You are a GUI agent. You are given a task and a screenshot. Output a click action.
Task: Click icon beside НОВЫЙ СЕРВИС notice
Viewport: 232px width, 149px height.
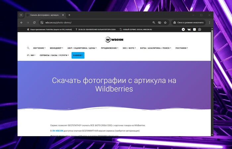(121, 29)
